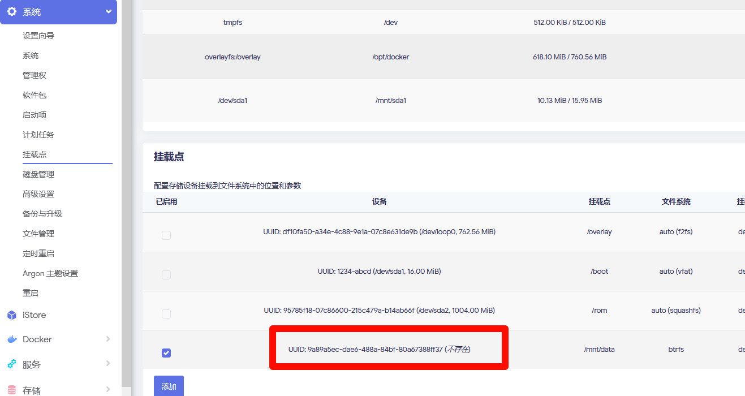Image resolution: width=745 pixels, height=396 pixels.
Task: Click /overlay mount point cell
Action: pyautogui.click(x=600, y=232)
